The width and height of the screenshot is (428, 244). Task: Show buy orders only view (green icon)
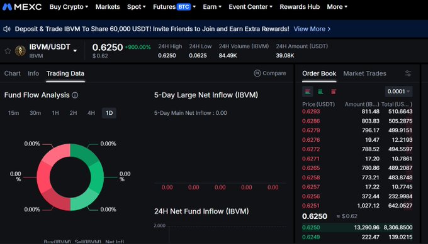point(321,92)
